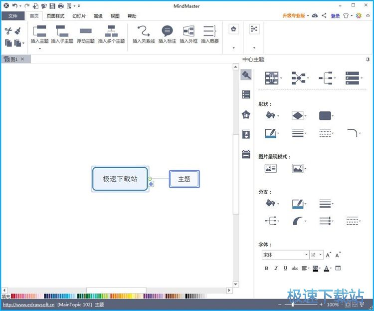
Task: Toggle underline font formatting
Action: 285,268
